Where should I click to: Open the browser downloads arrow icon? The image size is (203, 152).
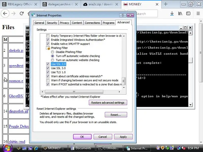click(172, 13)
